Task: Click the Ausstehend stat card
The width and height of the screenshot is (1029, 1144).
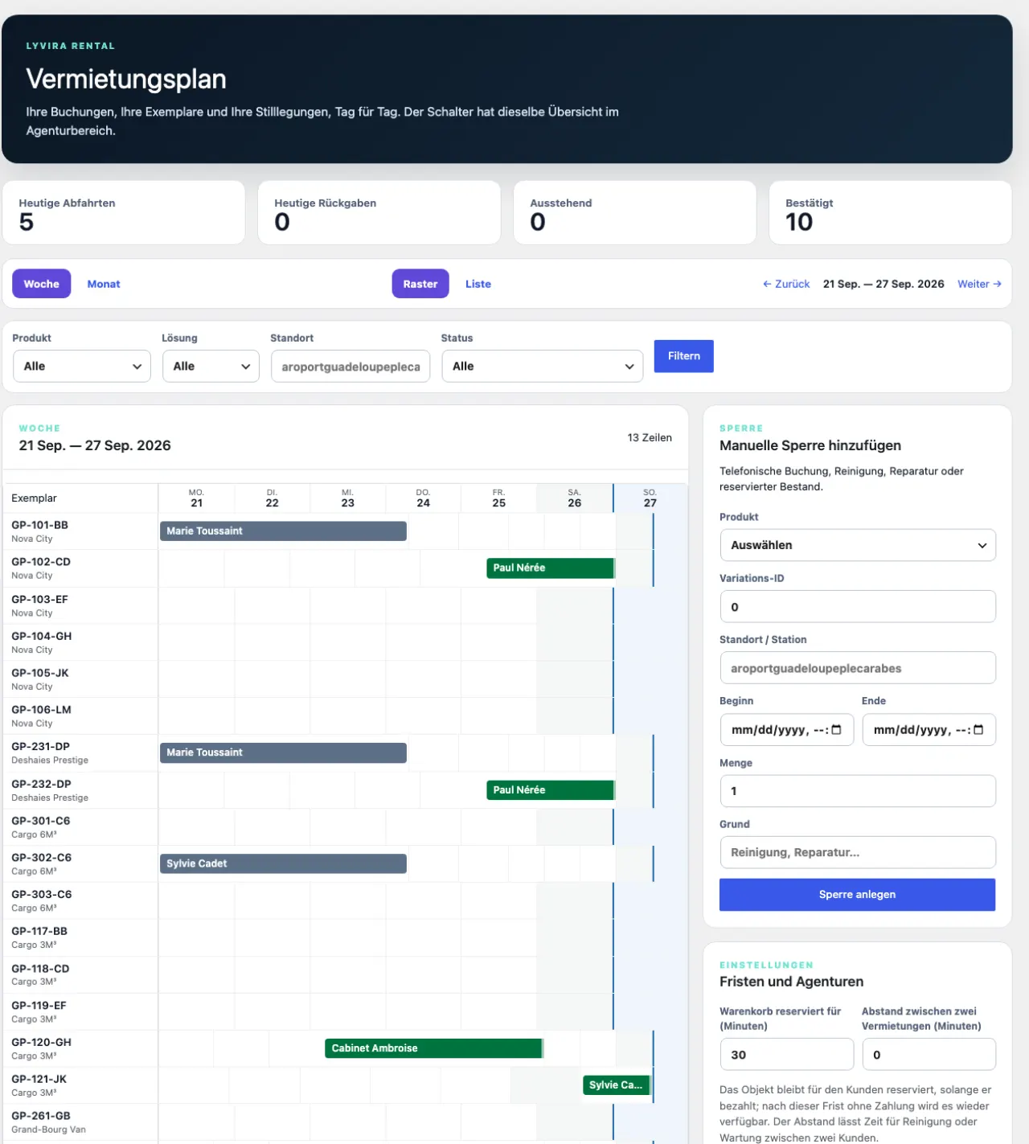Action: (635, 212)
